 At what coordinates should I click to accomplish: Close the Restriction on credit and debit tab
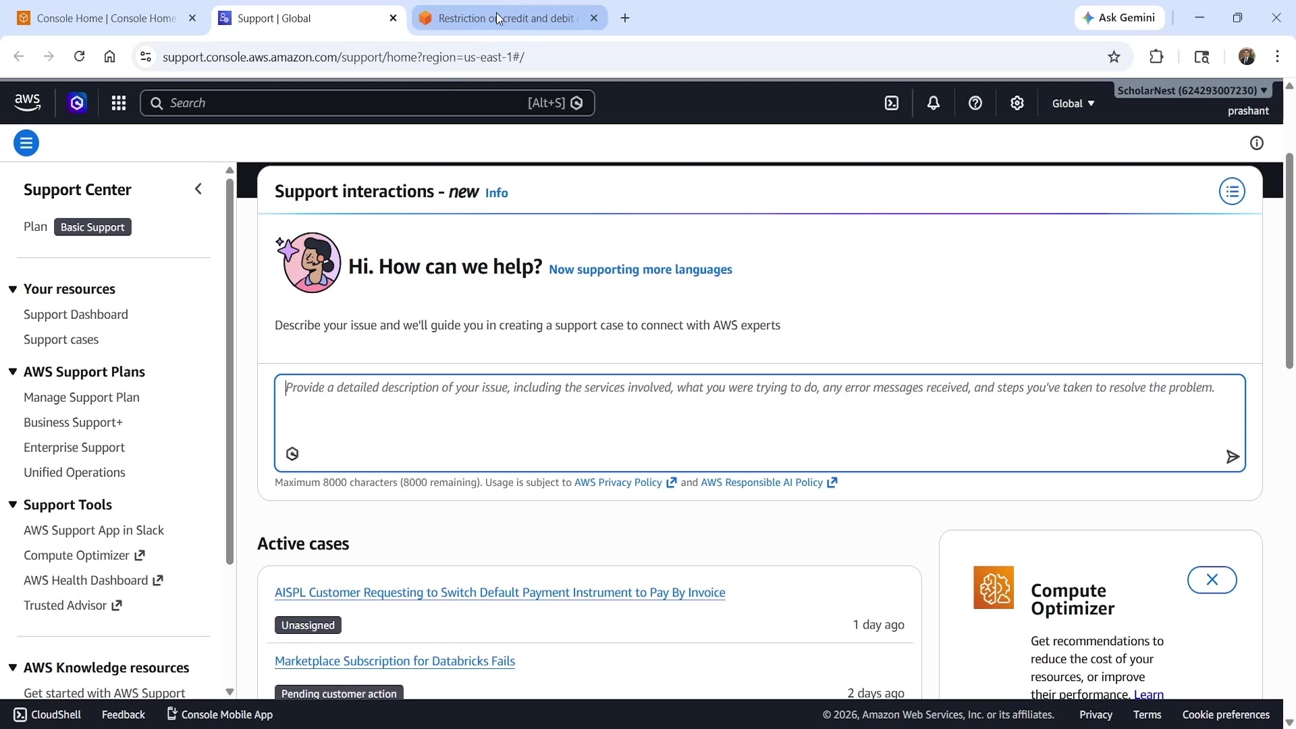pyautogui.click(x=594, y=18)
